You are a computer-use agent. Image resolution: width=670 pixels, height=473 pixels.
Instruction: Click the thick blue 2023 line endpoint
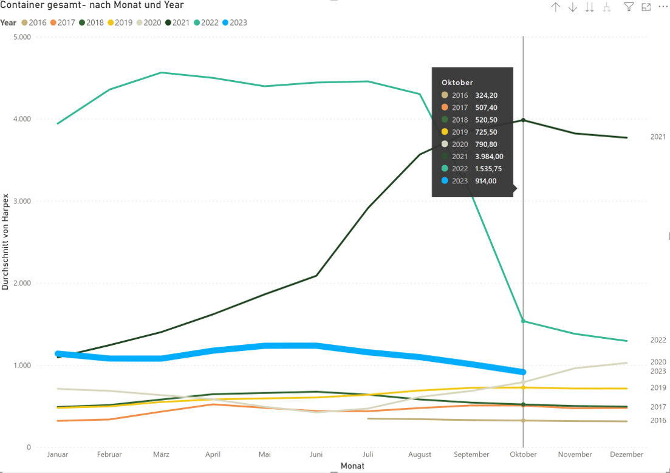click(x=523, y=372)
